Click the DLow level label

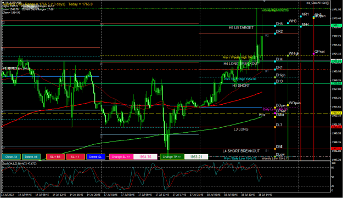[x=280, y=155]
